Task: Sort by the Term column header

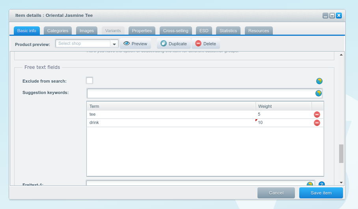Action: click(171, 106)
